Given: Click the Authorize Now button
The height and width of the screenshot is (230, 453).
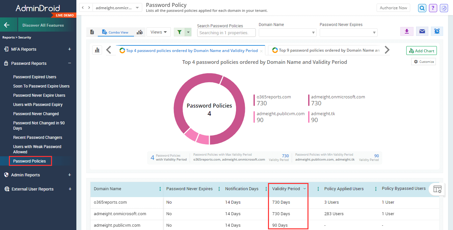Looking at the screenshot, I should tap(393, 8).
